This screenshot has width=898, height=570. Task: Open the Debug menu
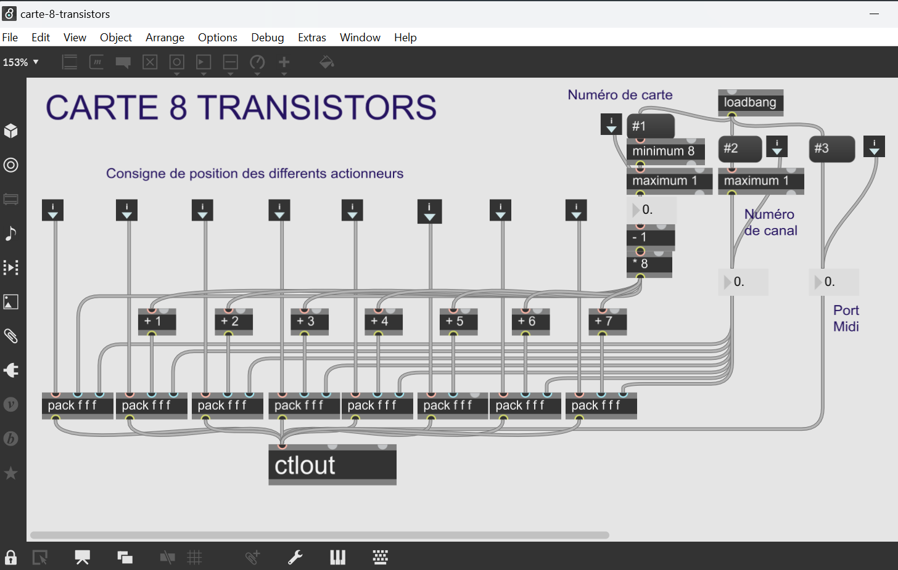[268, 37]
